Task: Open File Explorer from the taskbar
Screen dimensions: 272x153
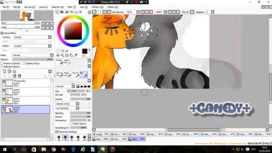Action: point(43,149)
